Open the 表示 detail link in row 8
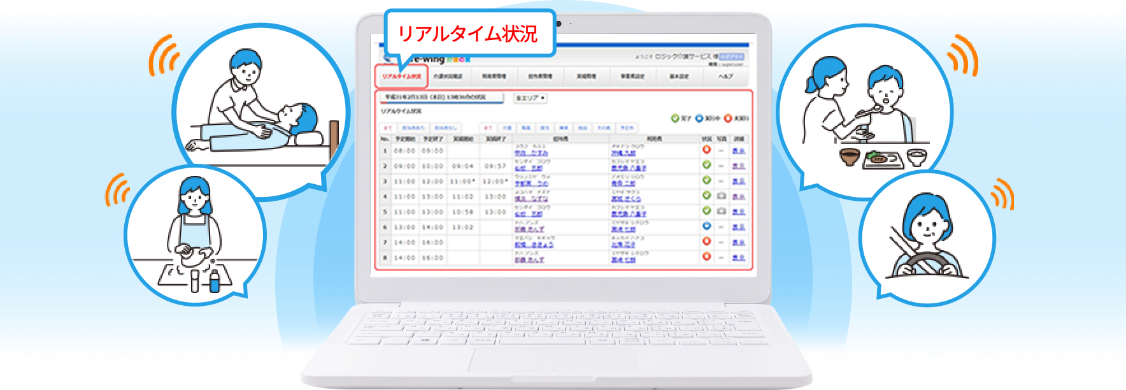Viewport: 1126px width, 390px height. point(738,257)
